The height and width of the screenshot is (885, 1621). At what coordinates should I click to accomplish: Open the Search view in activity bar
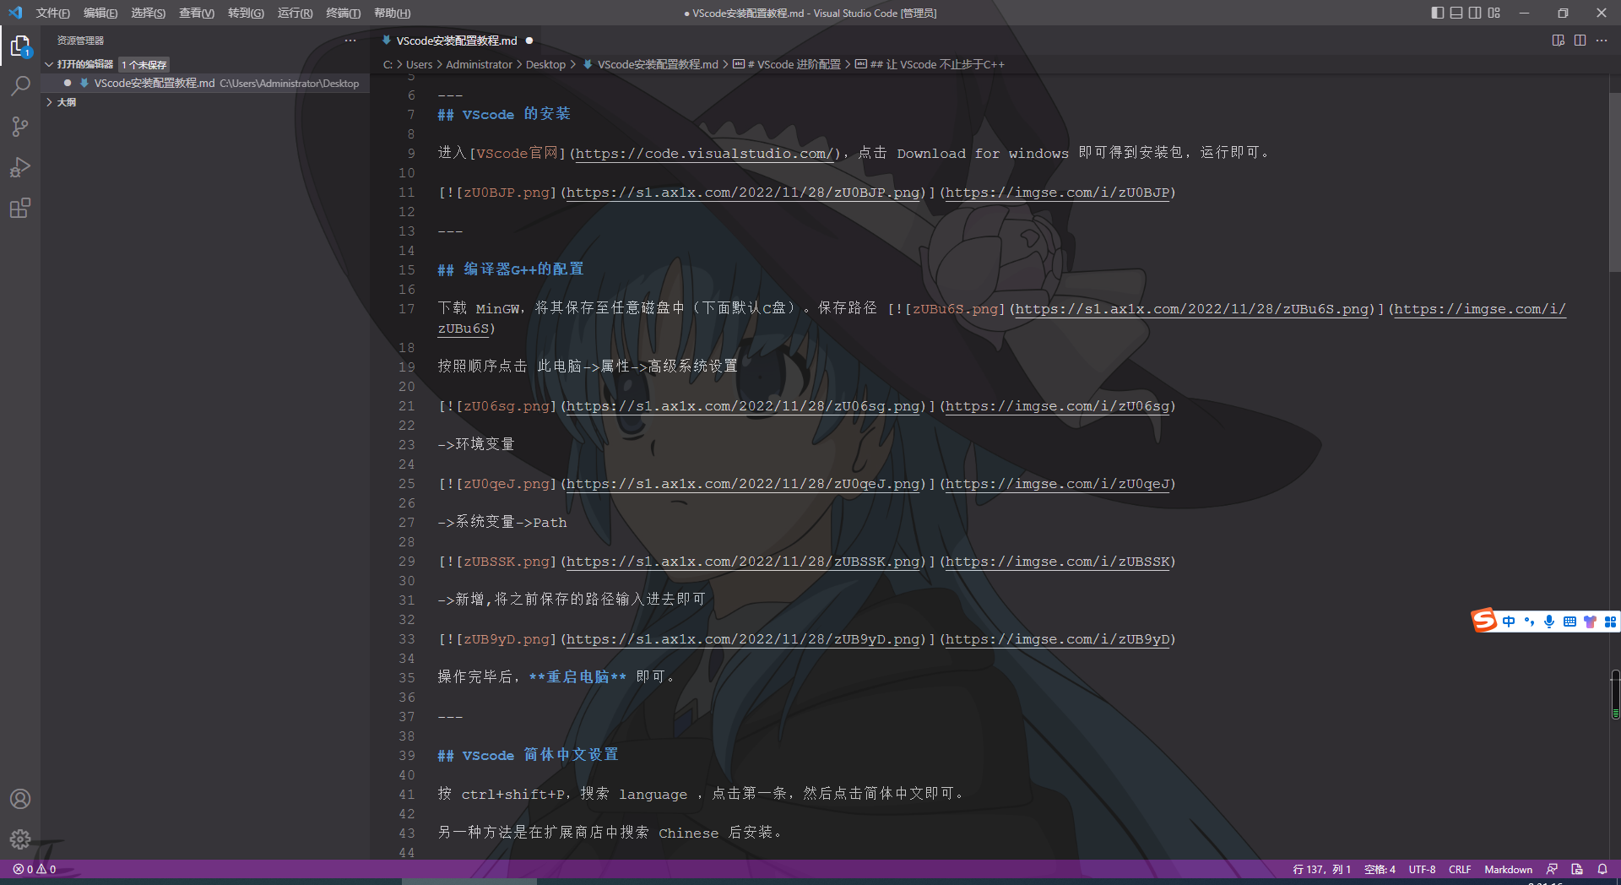(x=20, y=86)
